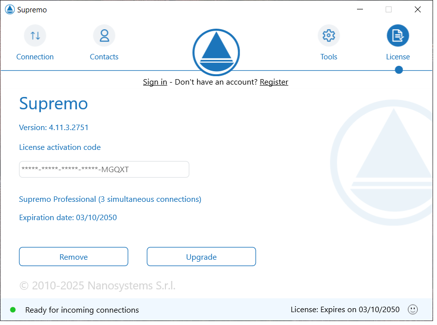Open the Connection section icon
Viewport: 437px width, 325px height.
point(35,36)
